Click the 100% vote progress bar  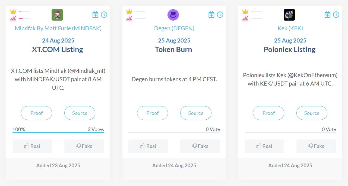coord(58,132)
